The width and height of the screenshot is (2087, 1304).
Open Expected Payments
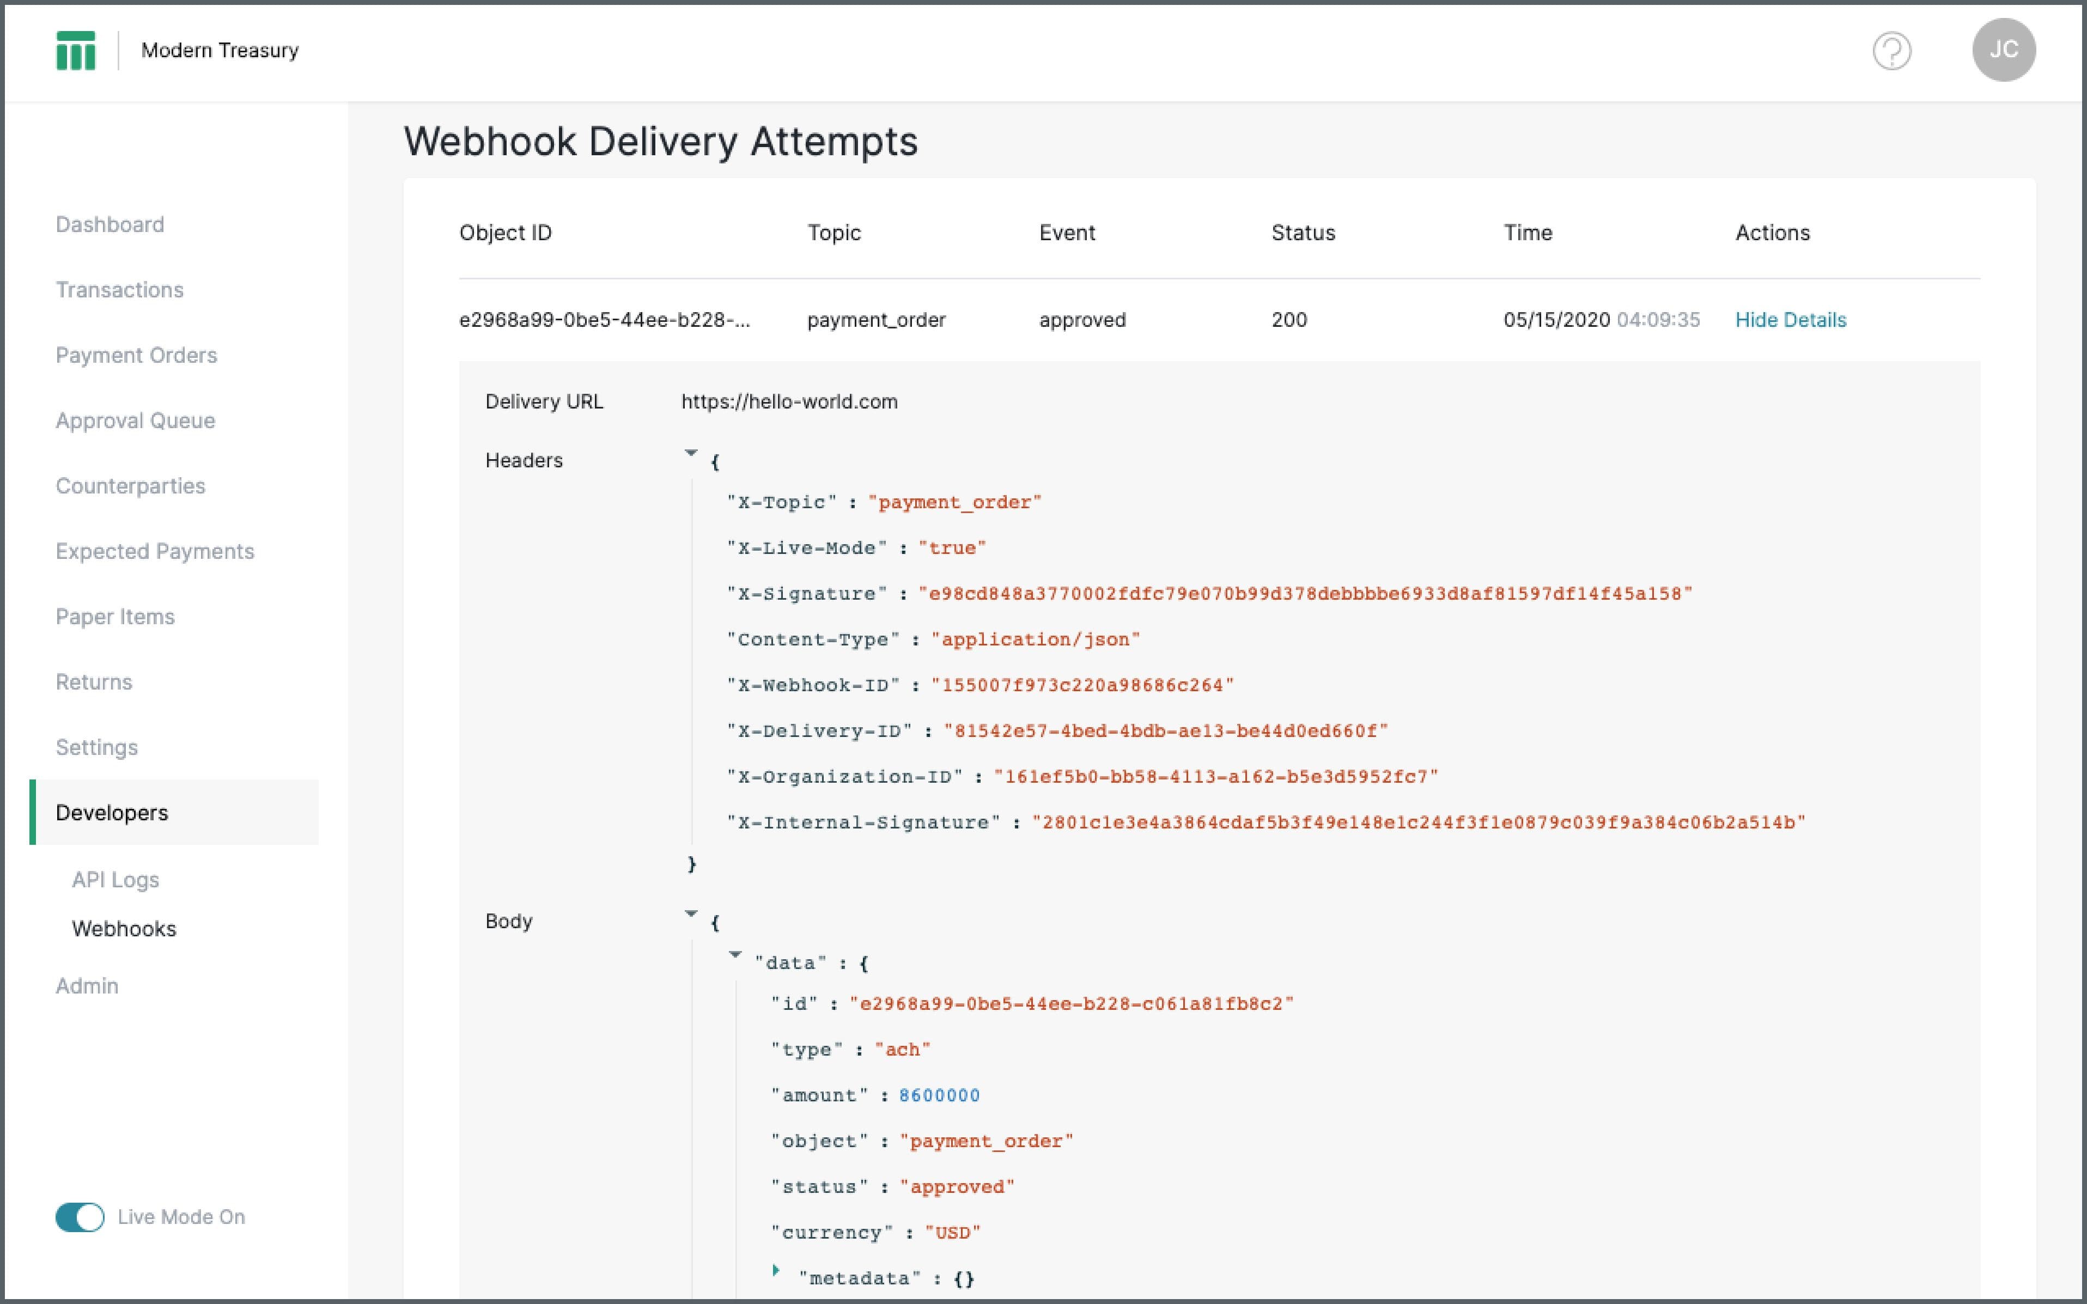[155, 551]
